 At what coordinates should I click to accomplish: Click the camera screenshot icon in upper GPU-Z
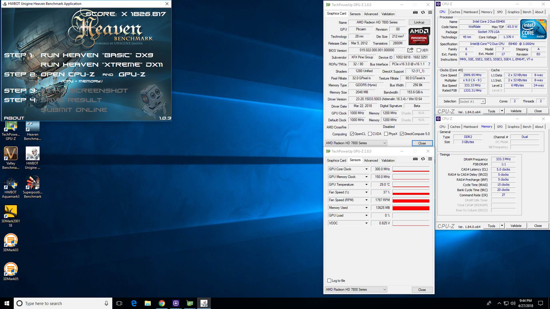(x=415, y=13)
